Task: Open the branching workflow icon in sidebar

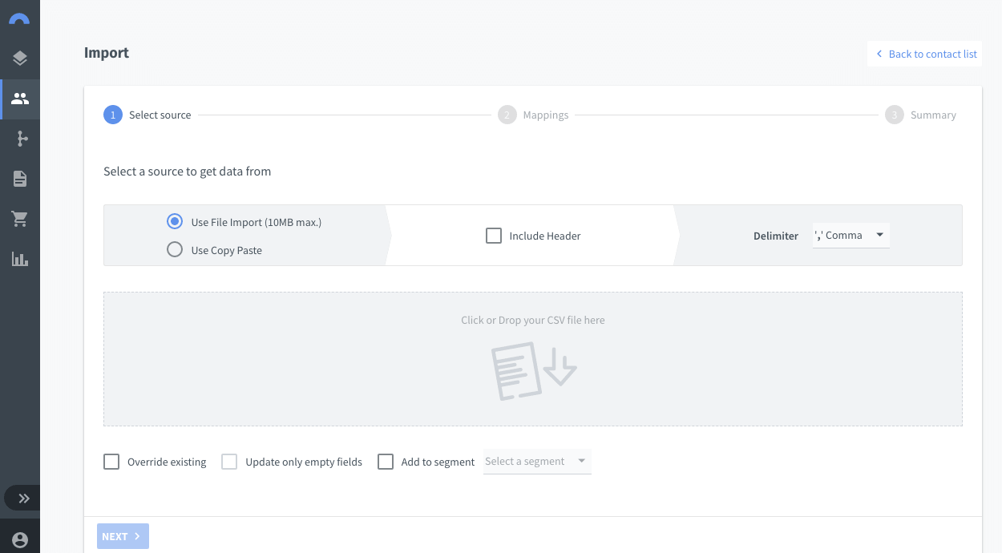Action: click(x=22, y=139)
